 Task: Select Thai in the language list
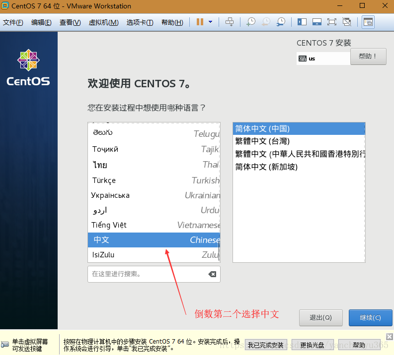coord(154,165)
